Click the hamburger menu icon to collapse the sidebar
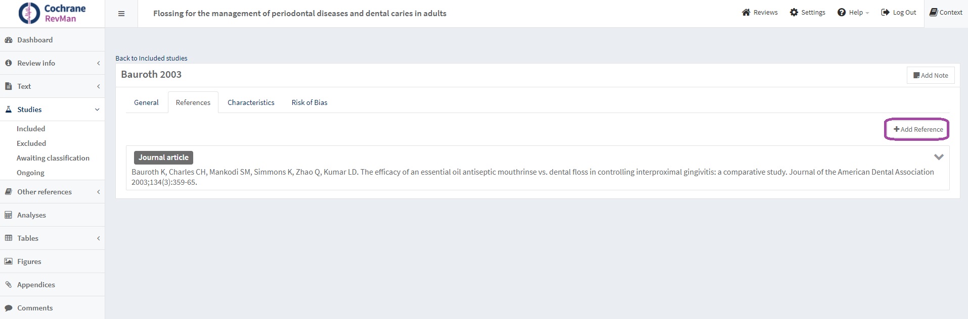The height and width of the screenshot is (319, 968). [121, 14]
